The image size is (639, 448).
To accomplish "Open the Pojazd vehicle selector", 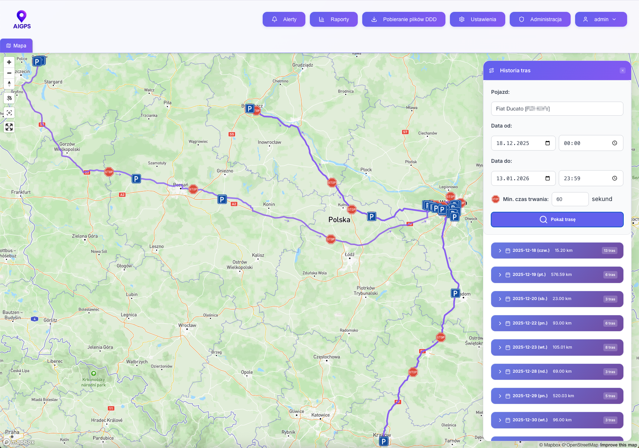I will pos(557,109).
